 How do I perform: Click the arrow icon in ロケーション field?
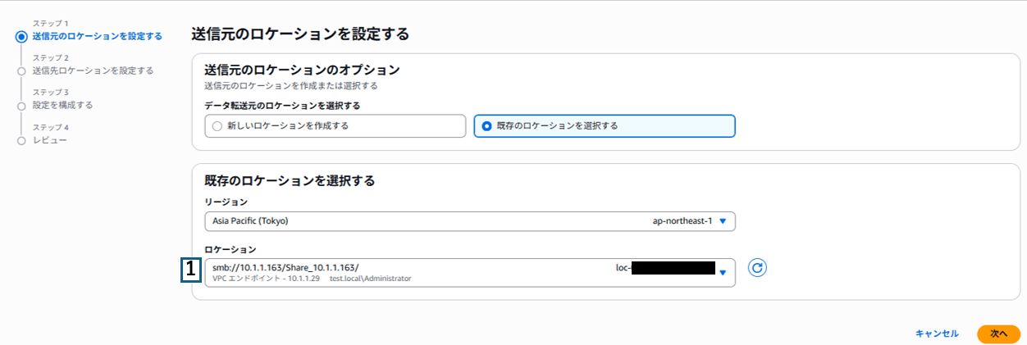[722, 273]
